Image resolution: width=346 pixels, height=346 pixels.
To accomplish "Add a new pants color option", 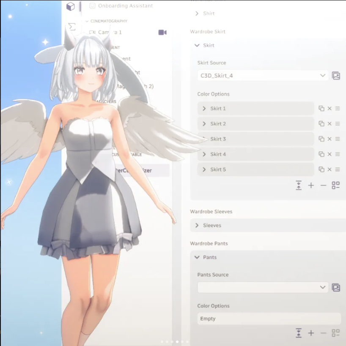I will [311, 333].
